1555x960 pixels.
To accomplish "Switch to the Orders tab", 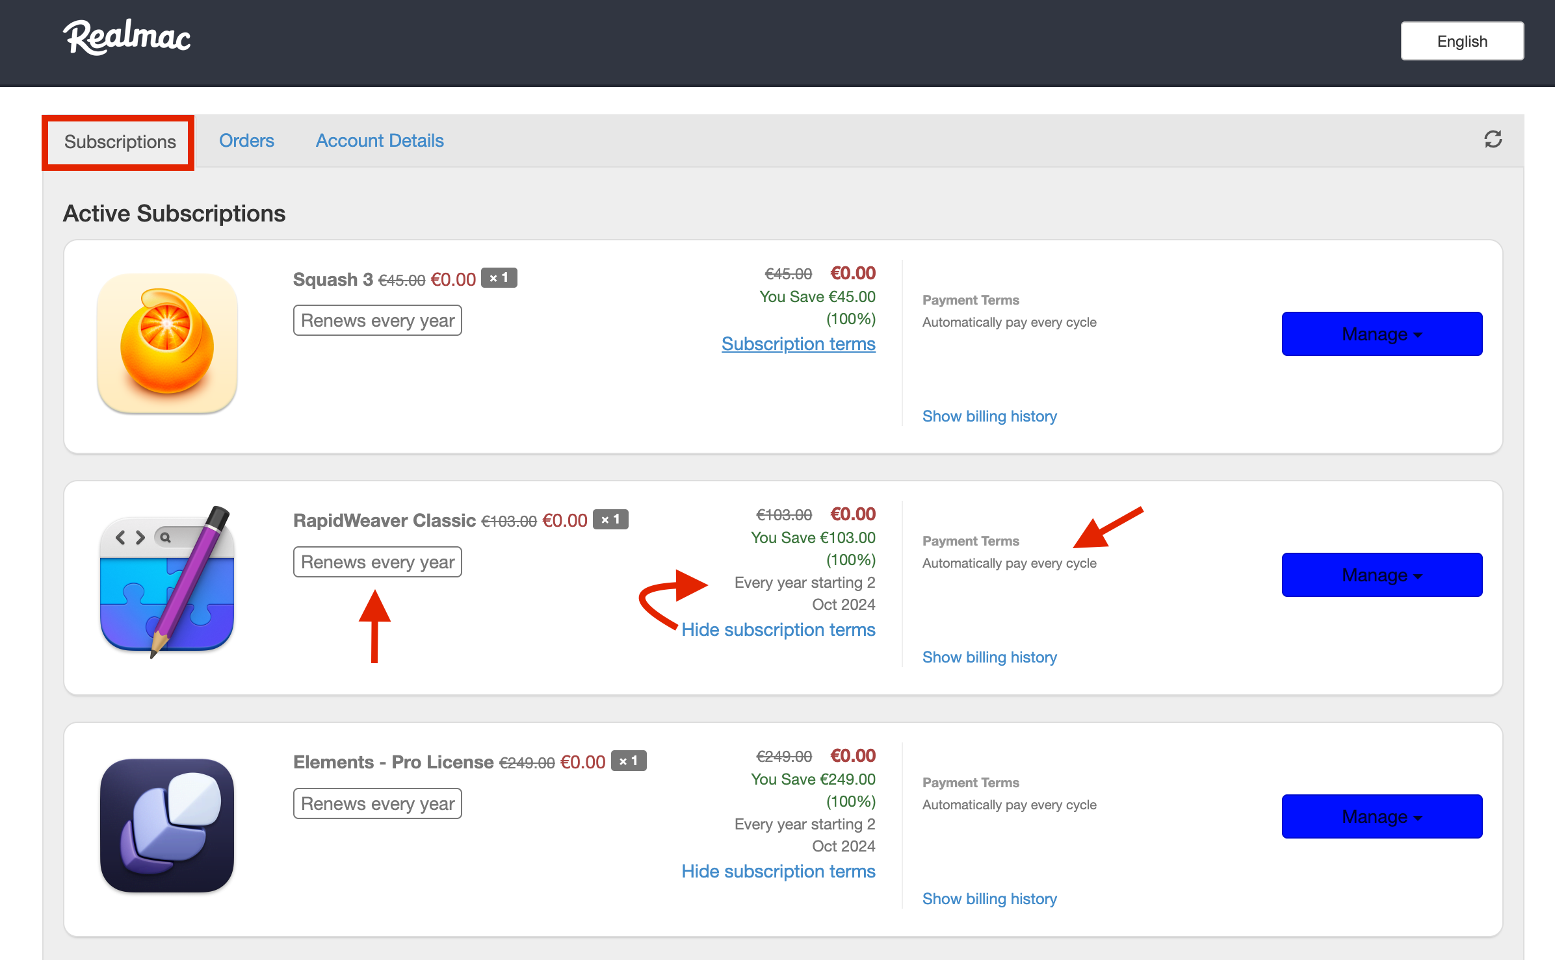I will click(x=246, y=140).
